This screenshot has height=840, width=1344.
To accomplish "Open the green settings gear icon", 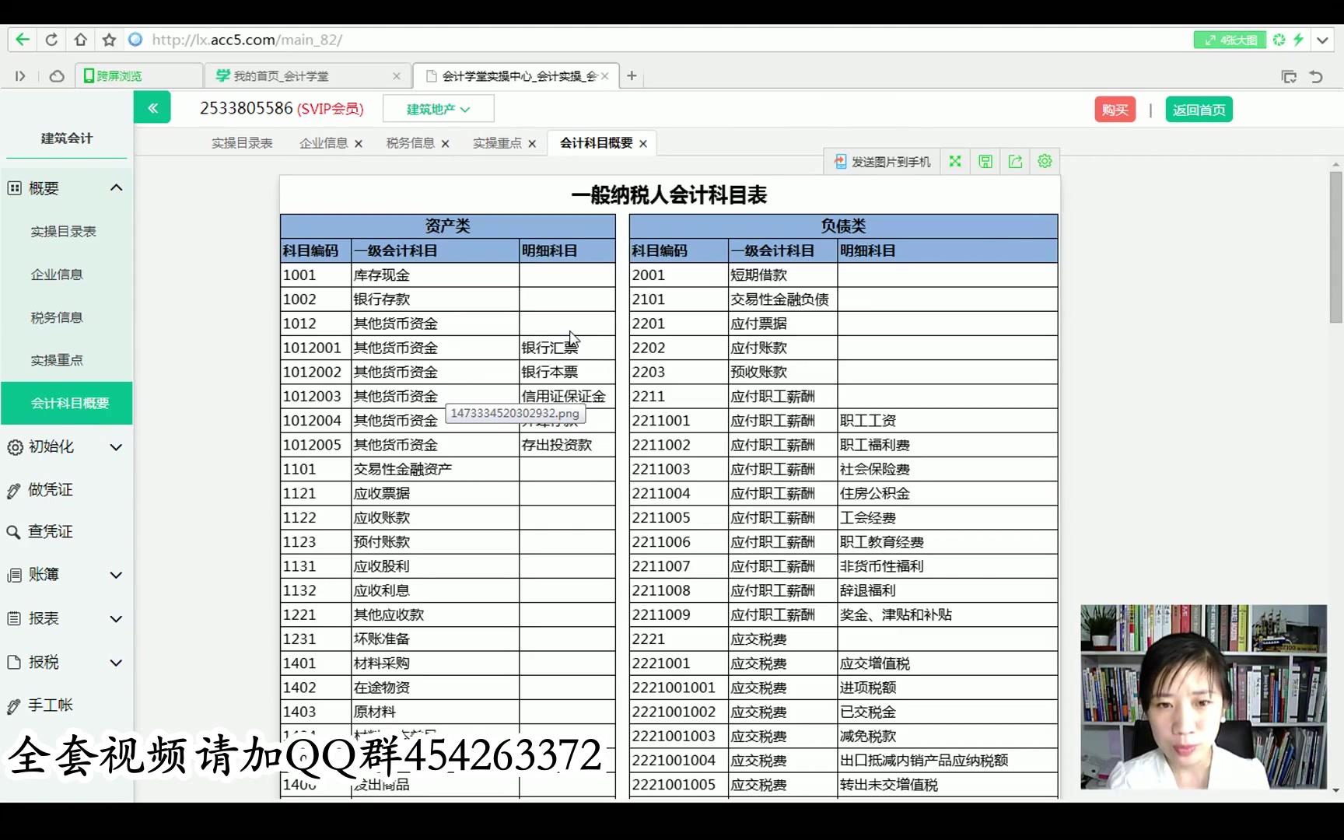I will pos(1045,161).
